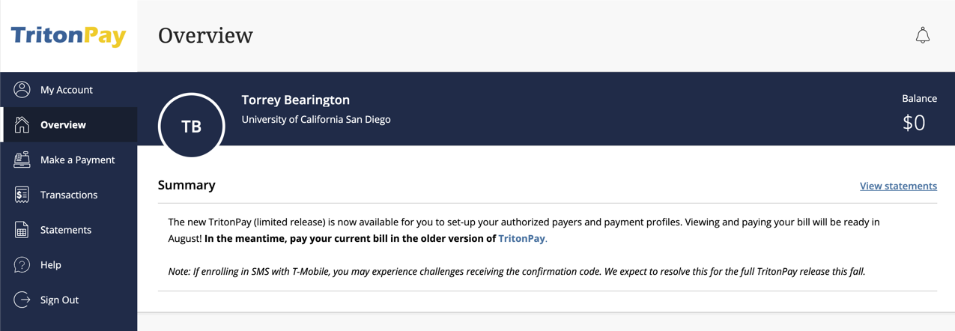Open the Help menu entry
955x331 pixels.
(69, 265)
